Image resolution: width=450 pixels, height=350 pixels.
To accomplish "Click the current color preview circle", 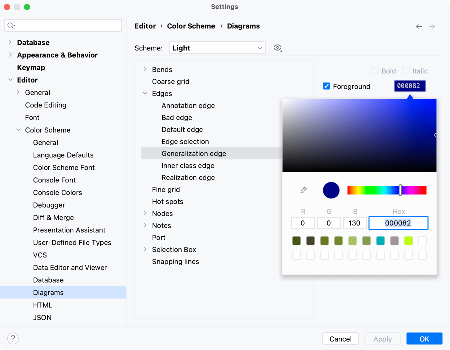I will pyautogui.click(x=331, y=190).
